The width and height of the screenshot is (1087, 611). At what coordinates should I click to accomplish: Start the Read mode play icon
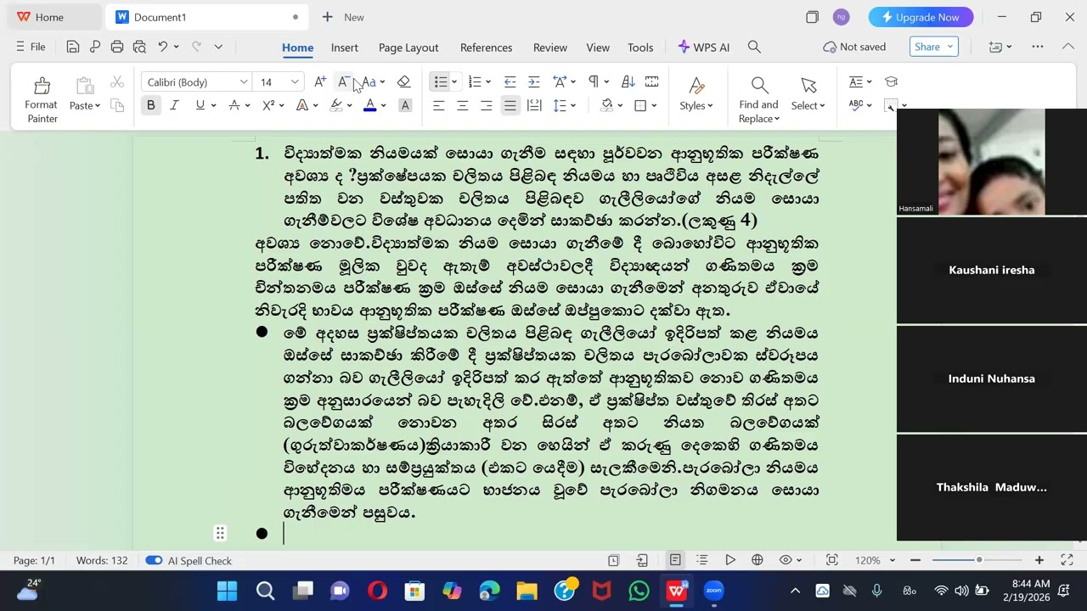click(730, 560)
